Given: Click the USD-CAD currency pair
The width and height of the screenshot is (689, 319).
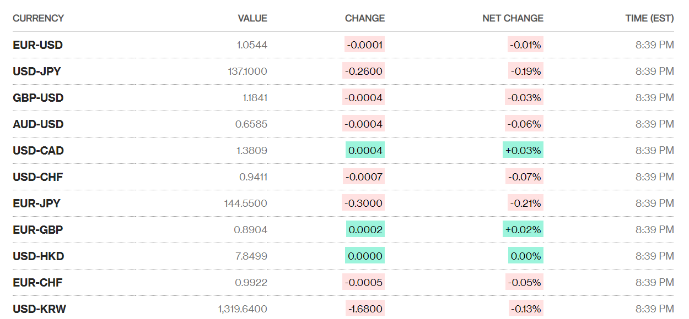Looking at the screenshot, I should tap(38, 151).
